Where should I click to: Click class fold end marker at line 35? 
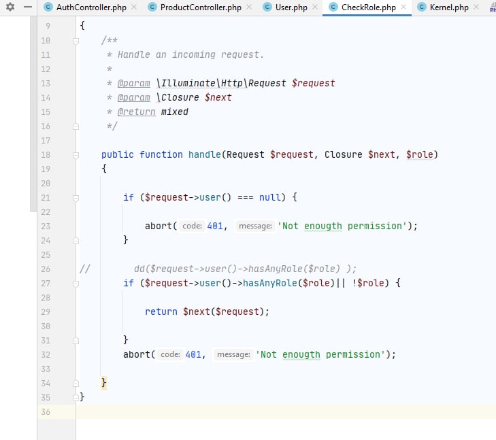click(x=76, y=398)
